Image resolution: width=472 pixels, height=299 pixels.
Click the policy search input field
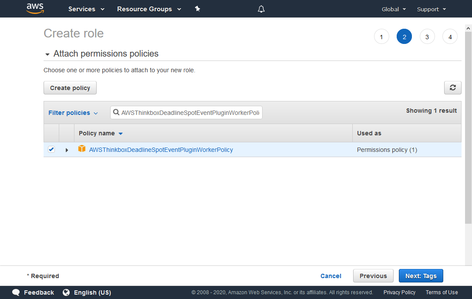(x=190, y=113)
